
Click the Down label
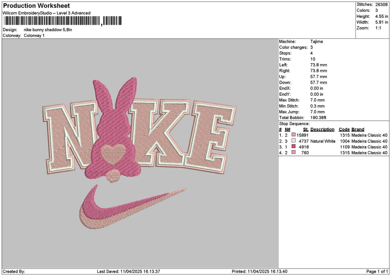(x=285, y=83)
